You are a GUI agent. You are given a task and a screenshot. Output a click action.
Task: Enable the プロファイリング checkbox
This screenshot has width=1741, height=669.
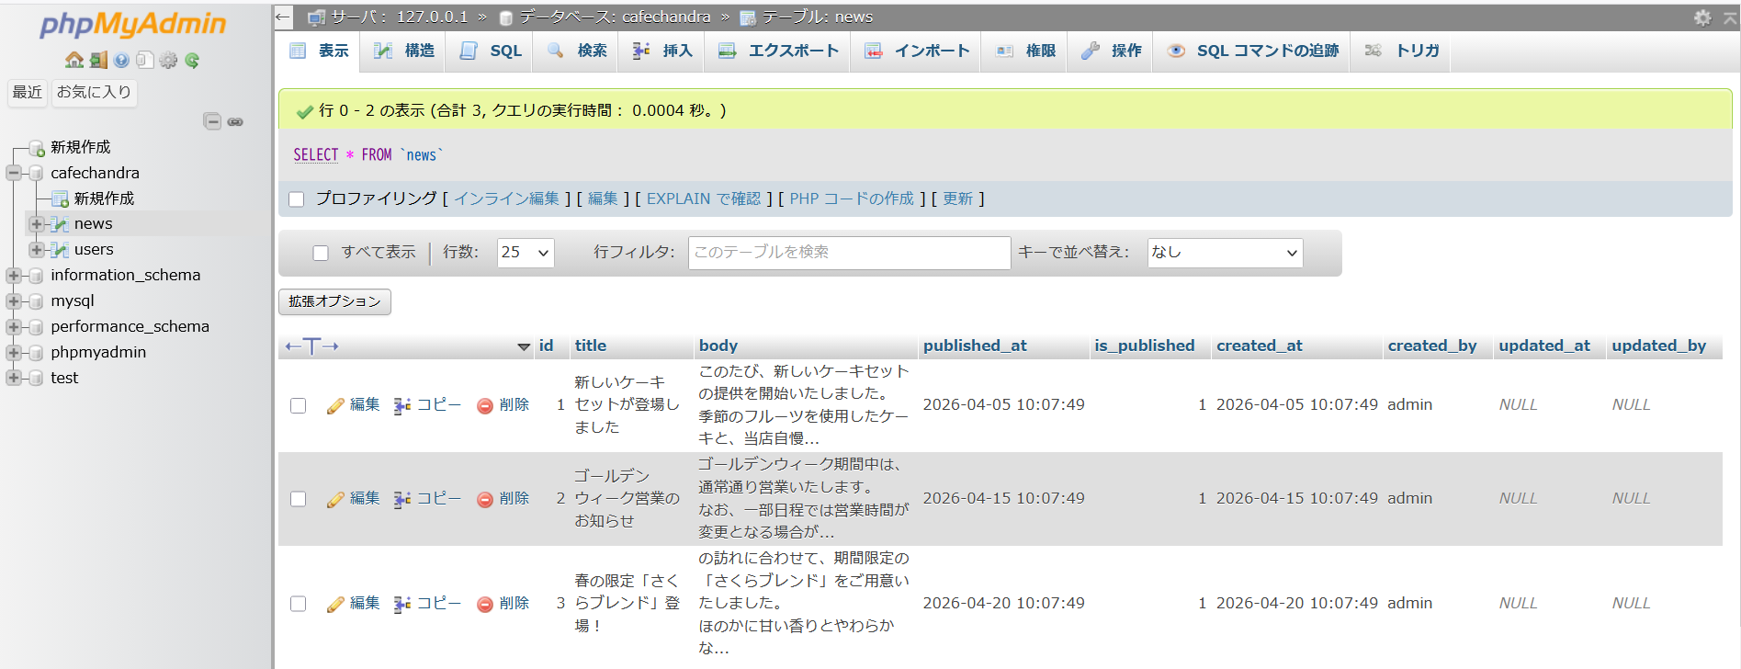tap(296, 199)
